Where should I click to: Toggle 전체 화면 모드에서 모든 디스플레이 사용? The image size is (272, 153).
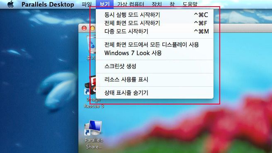tap(155, 45)
